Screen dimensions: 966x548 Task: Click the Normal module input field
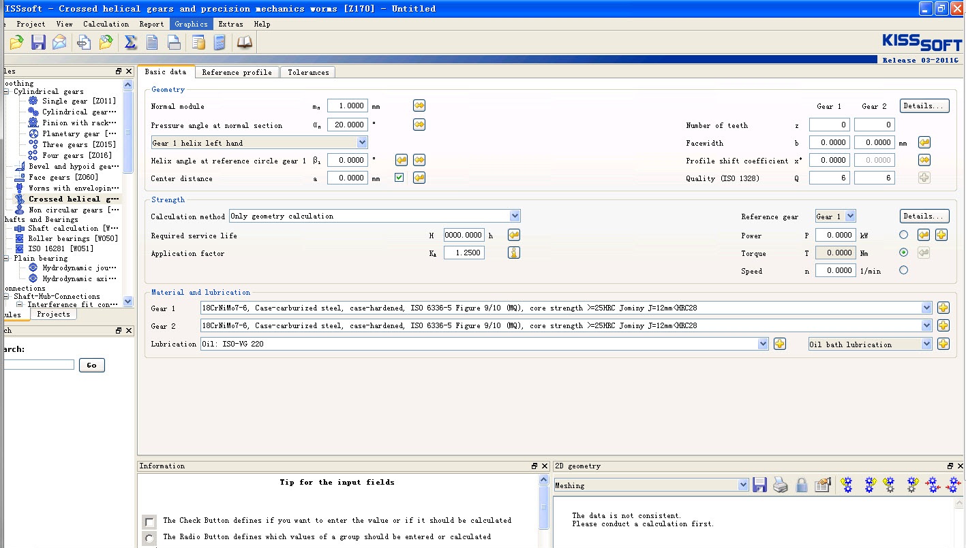(348, 106)
